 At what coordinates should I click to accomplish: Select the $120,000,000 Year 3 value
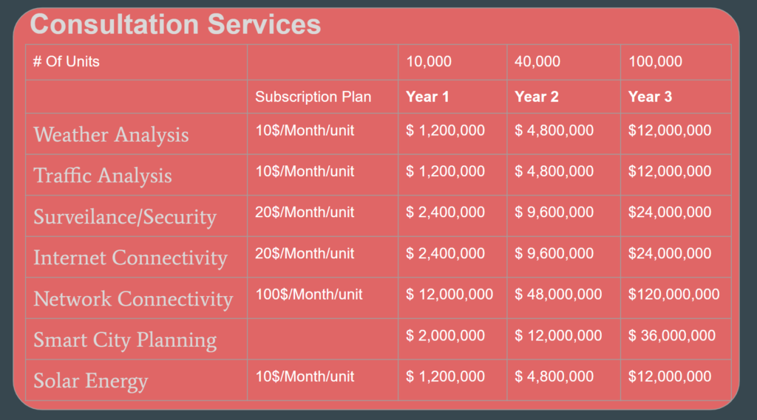tap(673, 295)
